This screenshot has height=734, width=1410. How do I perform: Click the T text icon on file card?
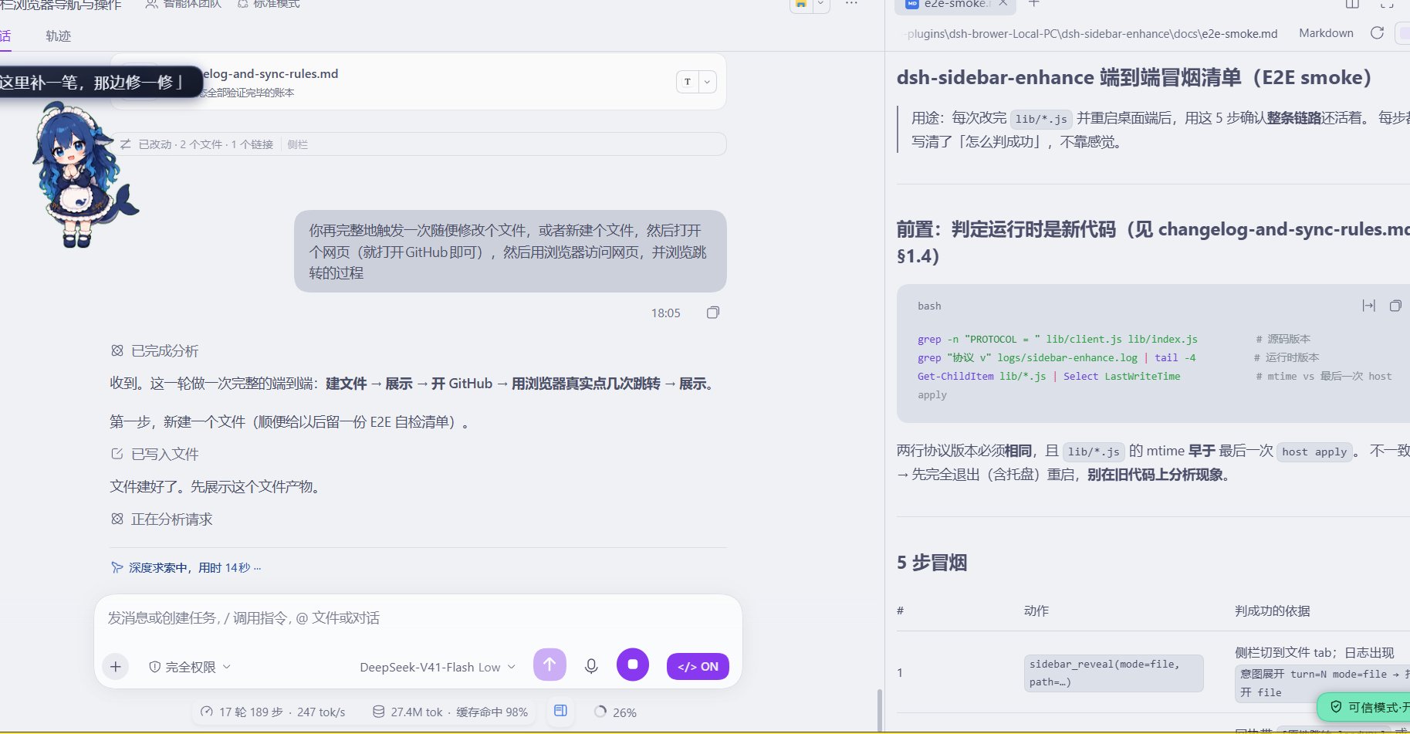click(688, 82)
